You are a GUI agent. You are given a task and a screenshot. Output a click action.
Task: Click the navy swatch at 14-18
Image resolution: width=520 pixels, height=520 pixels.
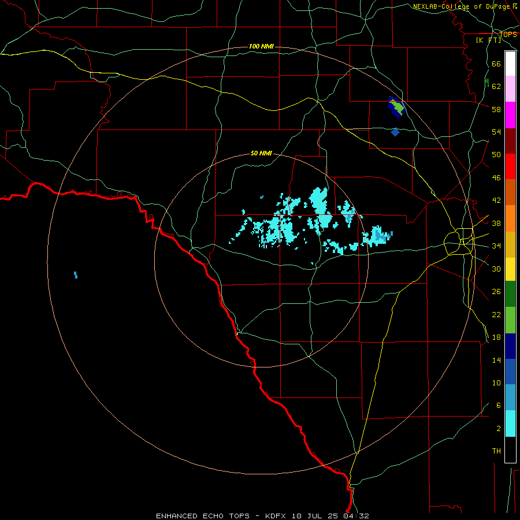click(x=510, y=346)
